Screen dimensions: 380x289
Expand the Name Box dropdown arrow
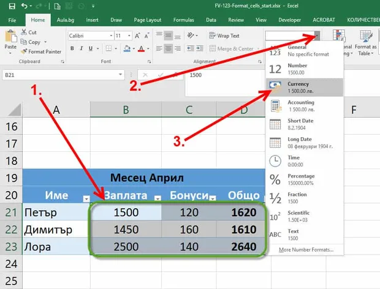pos(120,75)
